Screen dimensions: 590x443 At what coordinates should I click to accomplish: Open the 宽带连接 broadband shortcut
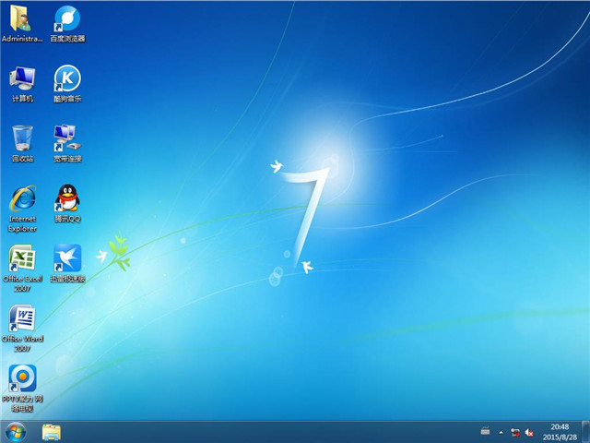pos(67,144)
